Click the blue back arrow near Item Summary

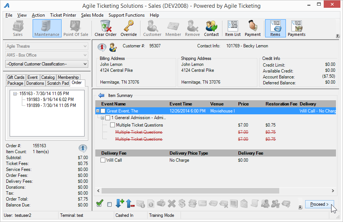[x=101, y=95]
